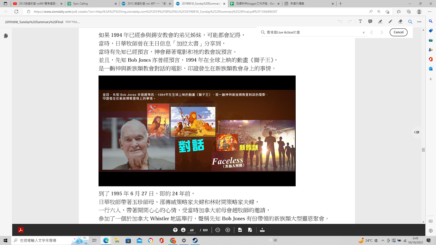
Task: Select the Highlighter tool
Action: pyautogui.click(x=380, y=22)
